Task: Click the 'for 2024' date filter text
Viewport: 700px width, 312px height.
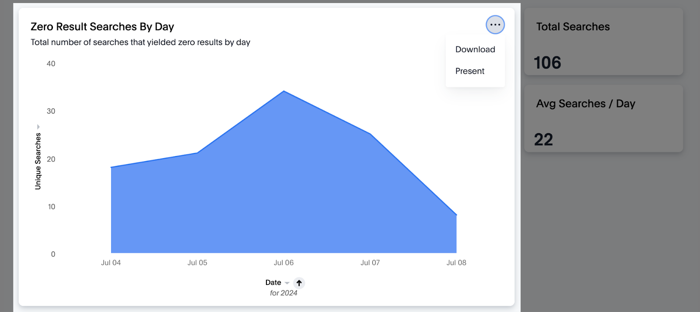Action: pyautogui.click(x=283, y=293)
